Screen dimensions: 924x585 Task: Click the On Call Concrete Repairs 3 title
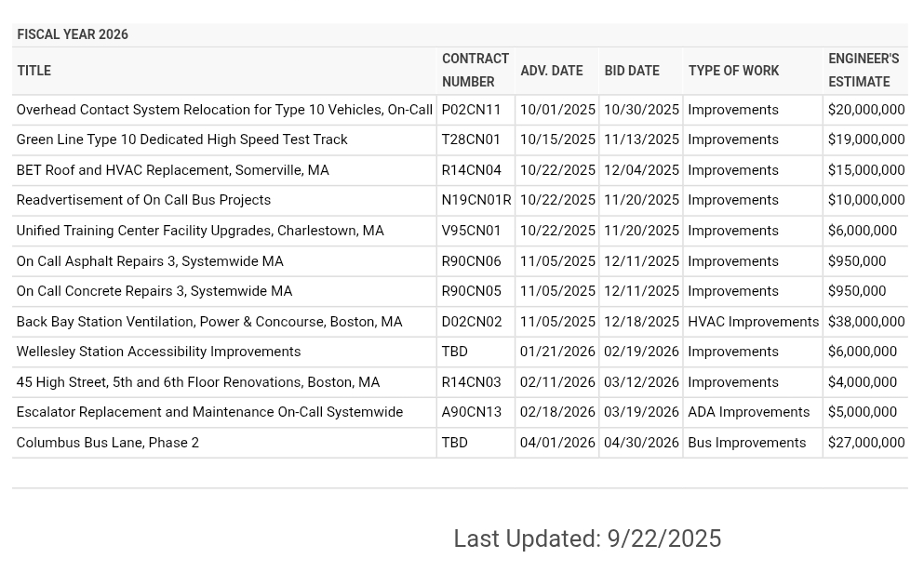click(154, 291)
